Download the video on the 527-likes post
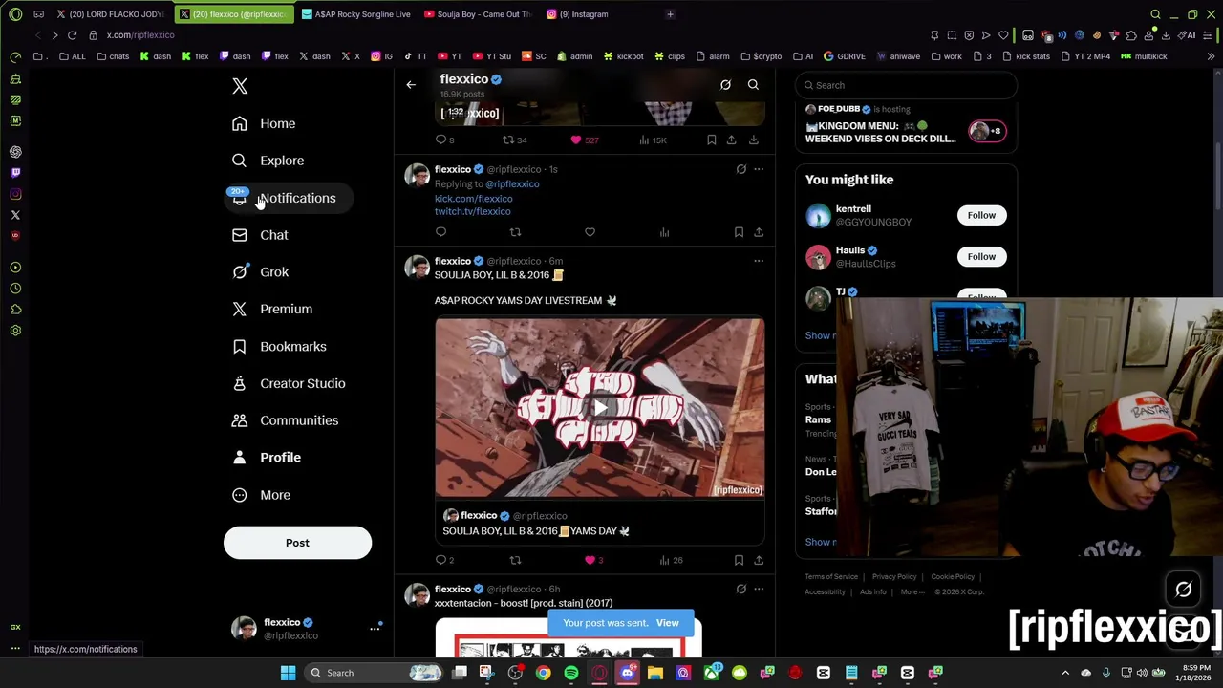This screenshot has width=1223, height=688. point(753,140)
